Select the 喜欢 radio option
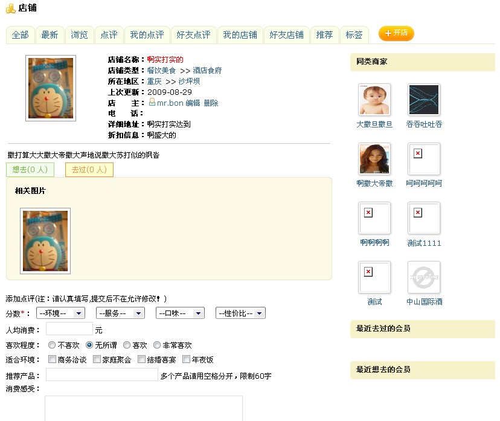This screenshot has width=500, height=421. tap(127, 345)
